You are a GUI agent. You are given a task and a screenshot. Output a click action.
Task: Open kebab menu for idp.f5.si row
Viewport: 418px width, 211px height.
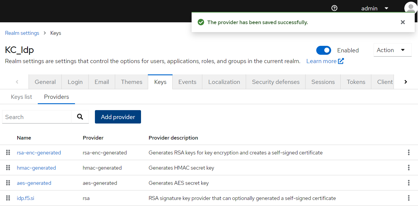pyautogui.click(x=409, y=198)
